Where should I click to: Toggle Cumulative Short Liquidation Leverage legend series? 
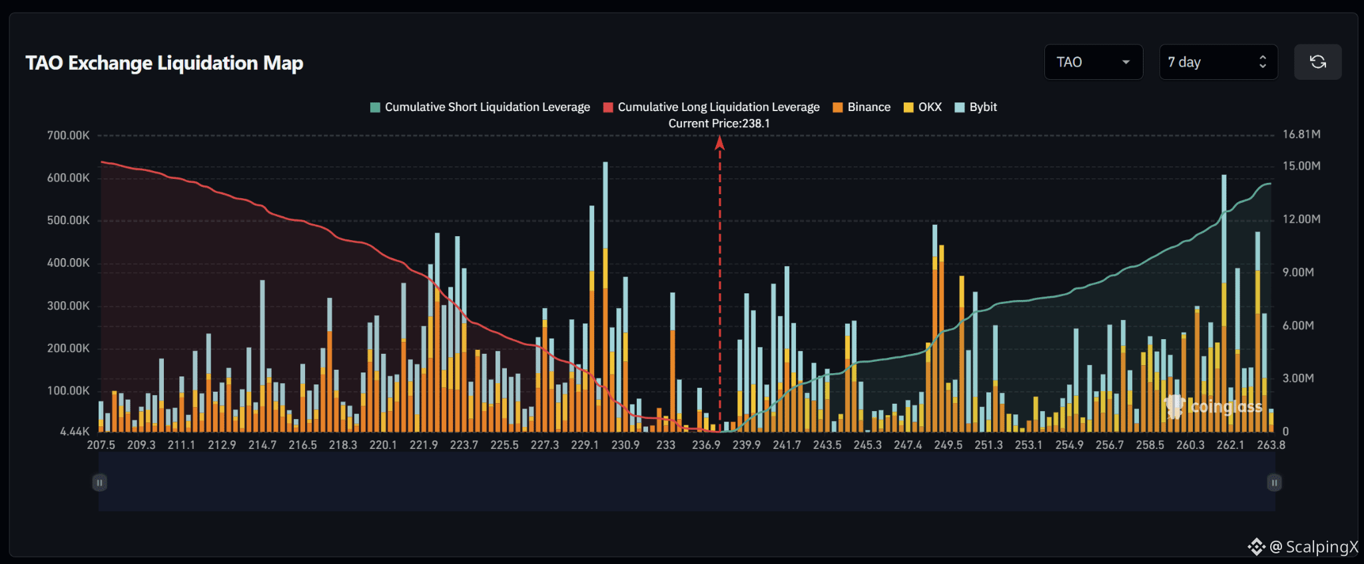[x=480, y=107]
